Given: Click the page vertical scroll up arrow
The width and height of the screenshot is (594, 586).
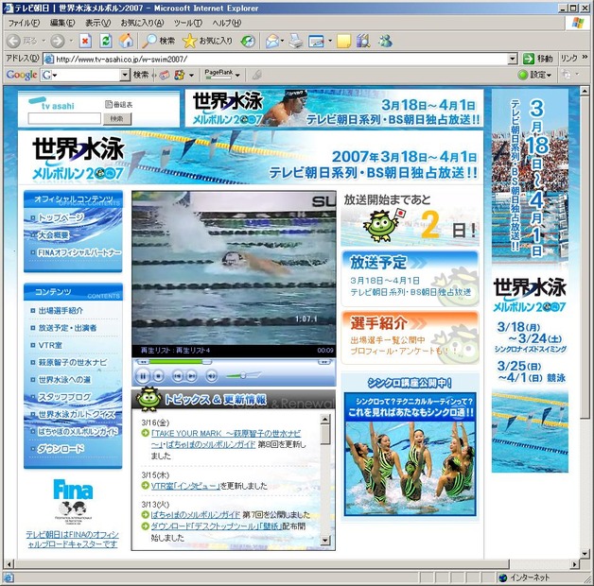Looking at the screenshot, I should coord(585,91).
